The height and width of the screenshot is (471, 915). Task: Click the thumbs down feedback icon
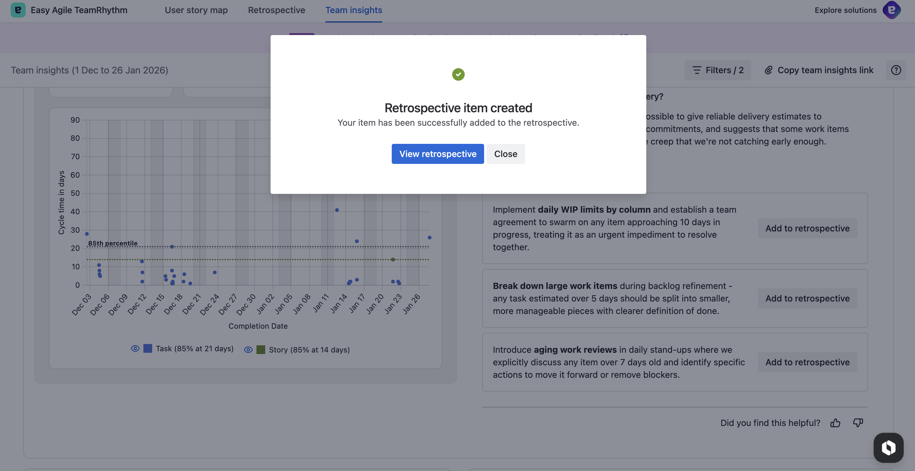pos(858,423)
